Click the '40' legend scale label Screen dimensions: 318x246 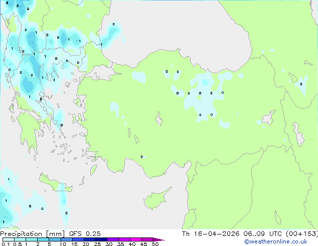[132, 244]
